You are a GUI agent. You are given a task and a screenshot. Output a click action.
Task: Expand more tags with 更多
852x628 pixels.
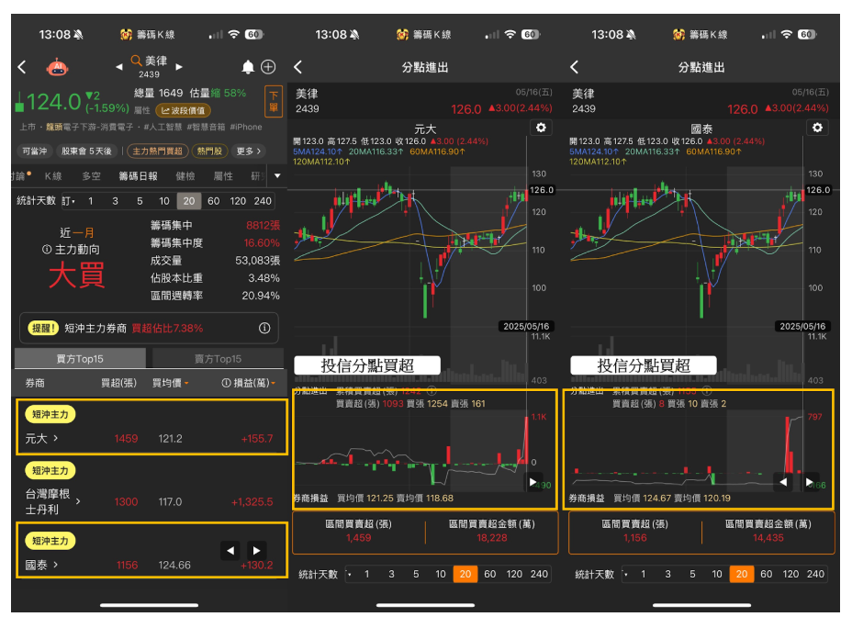click(x=249, y=151)
